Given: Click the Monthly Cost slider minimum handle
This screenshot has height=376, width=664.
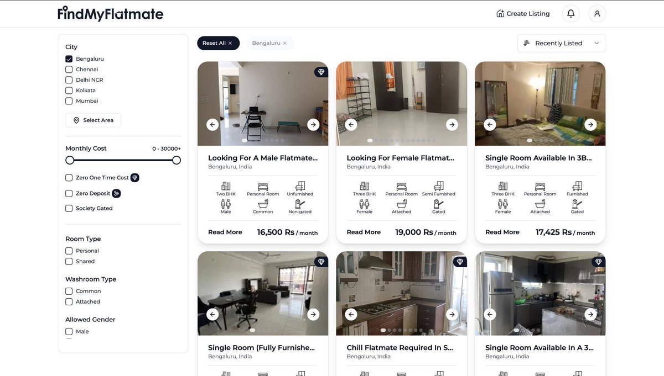Looking at the screenshot, I should click(70, 160).
